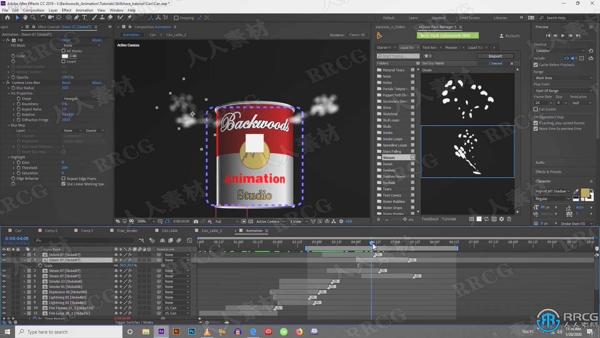Adjust the AEJuice thumbnail size slider
Screen dimensions: 600x338
coord(405,219)
